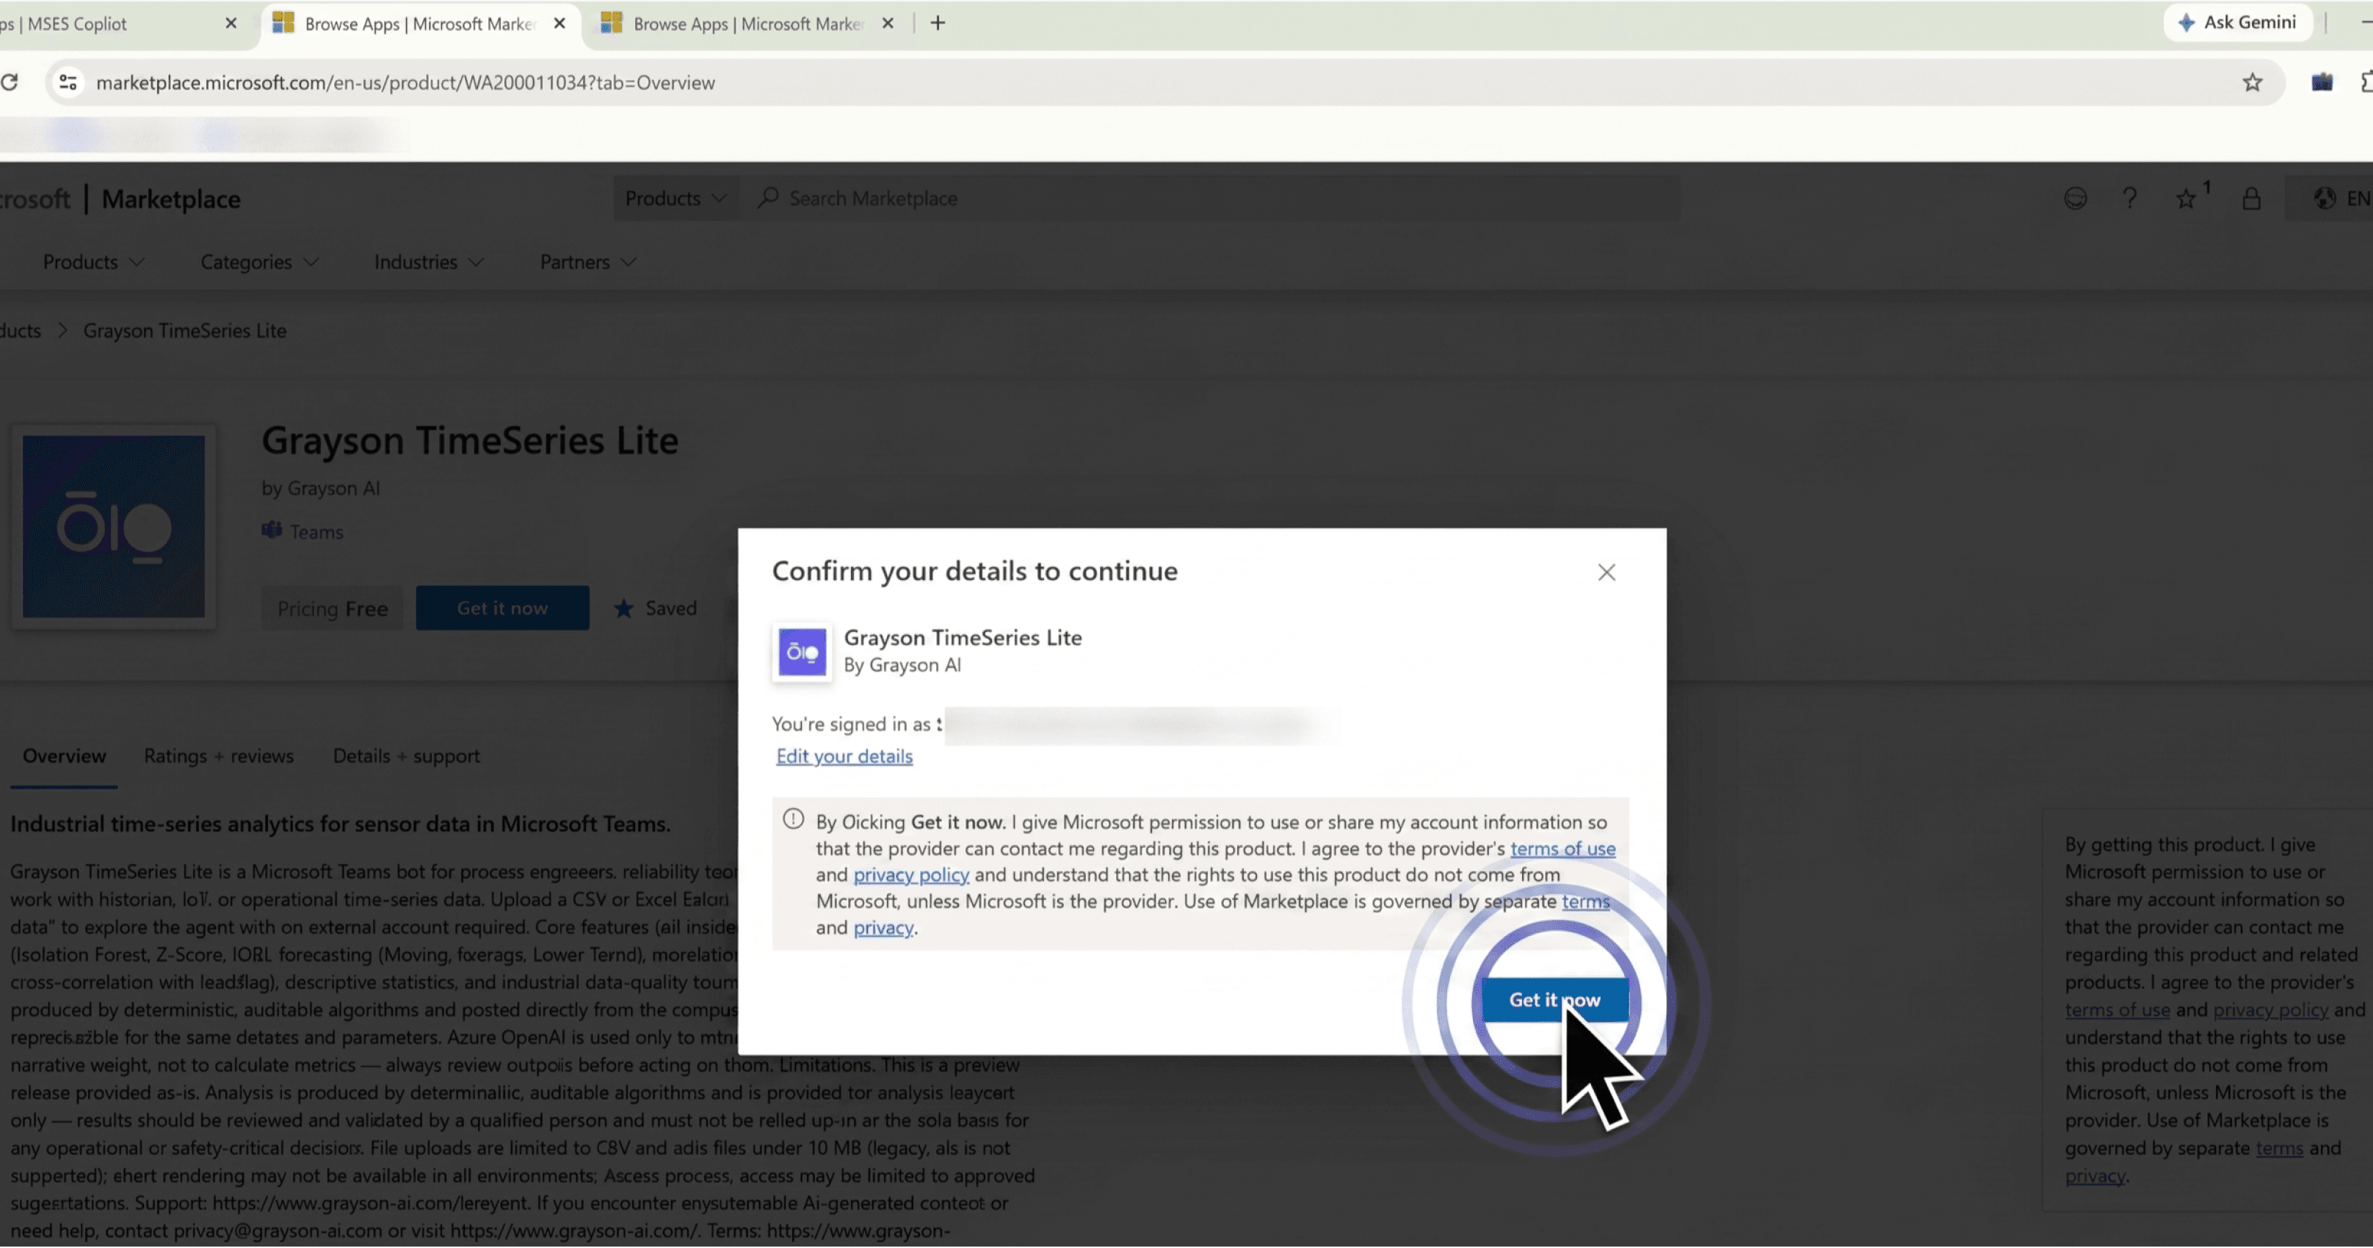Close the Confirm your details dialog
Screen dimensions: 2373x1248
pyautogui.click(x=1606, y=572)
